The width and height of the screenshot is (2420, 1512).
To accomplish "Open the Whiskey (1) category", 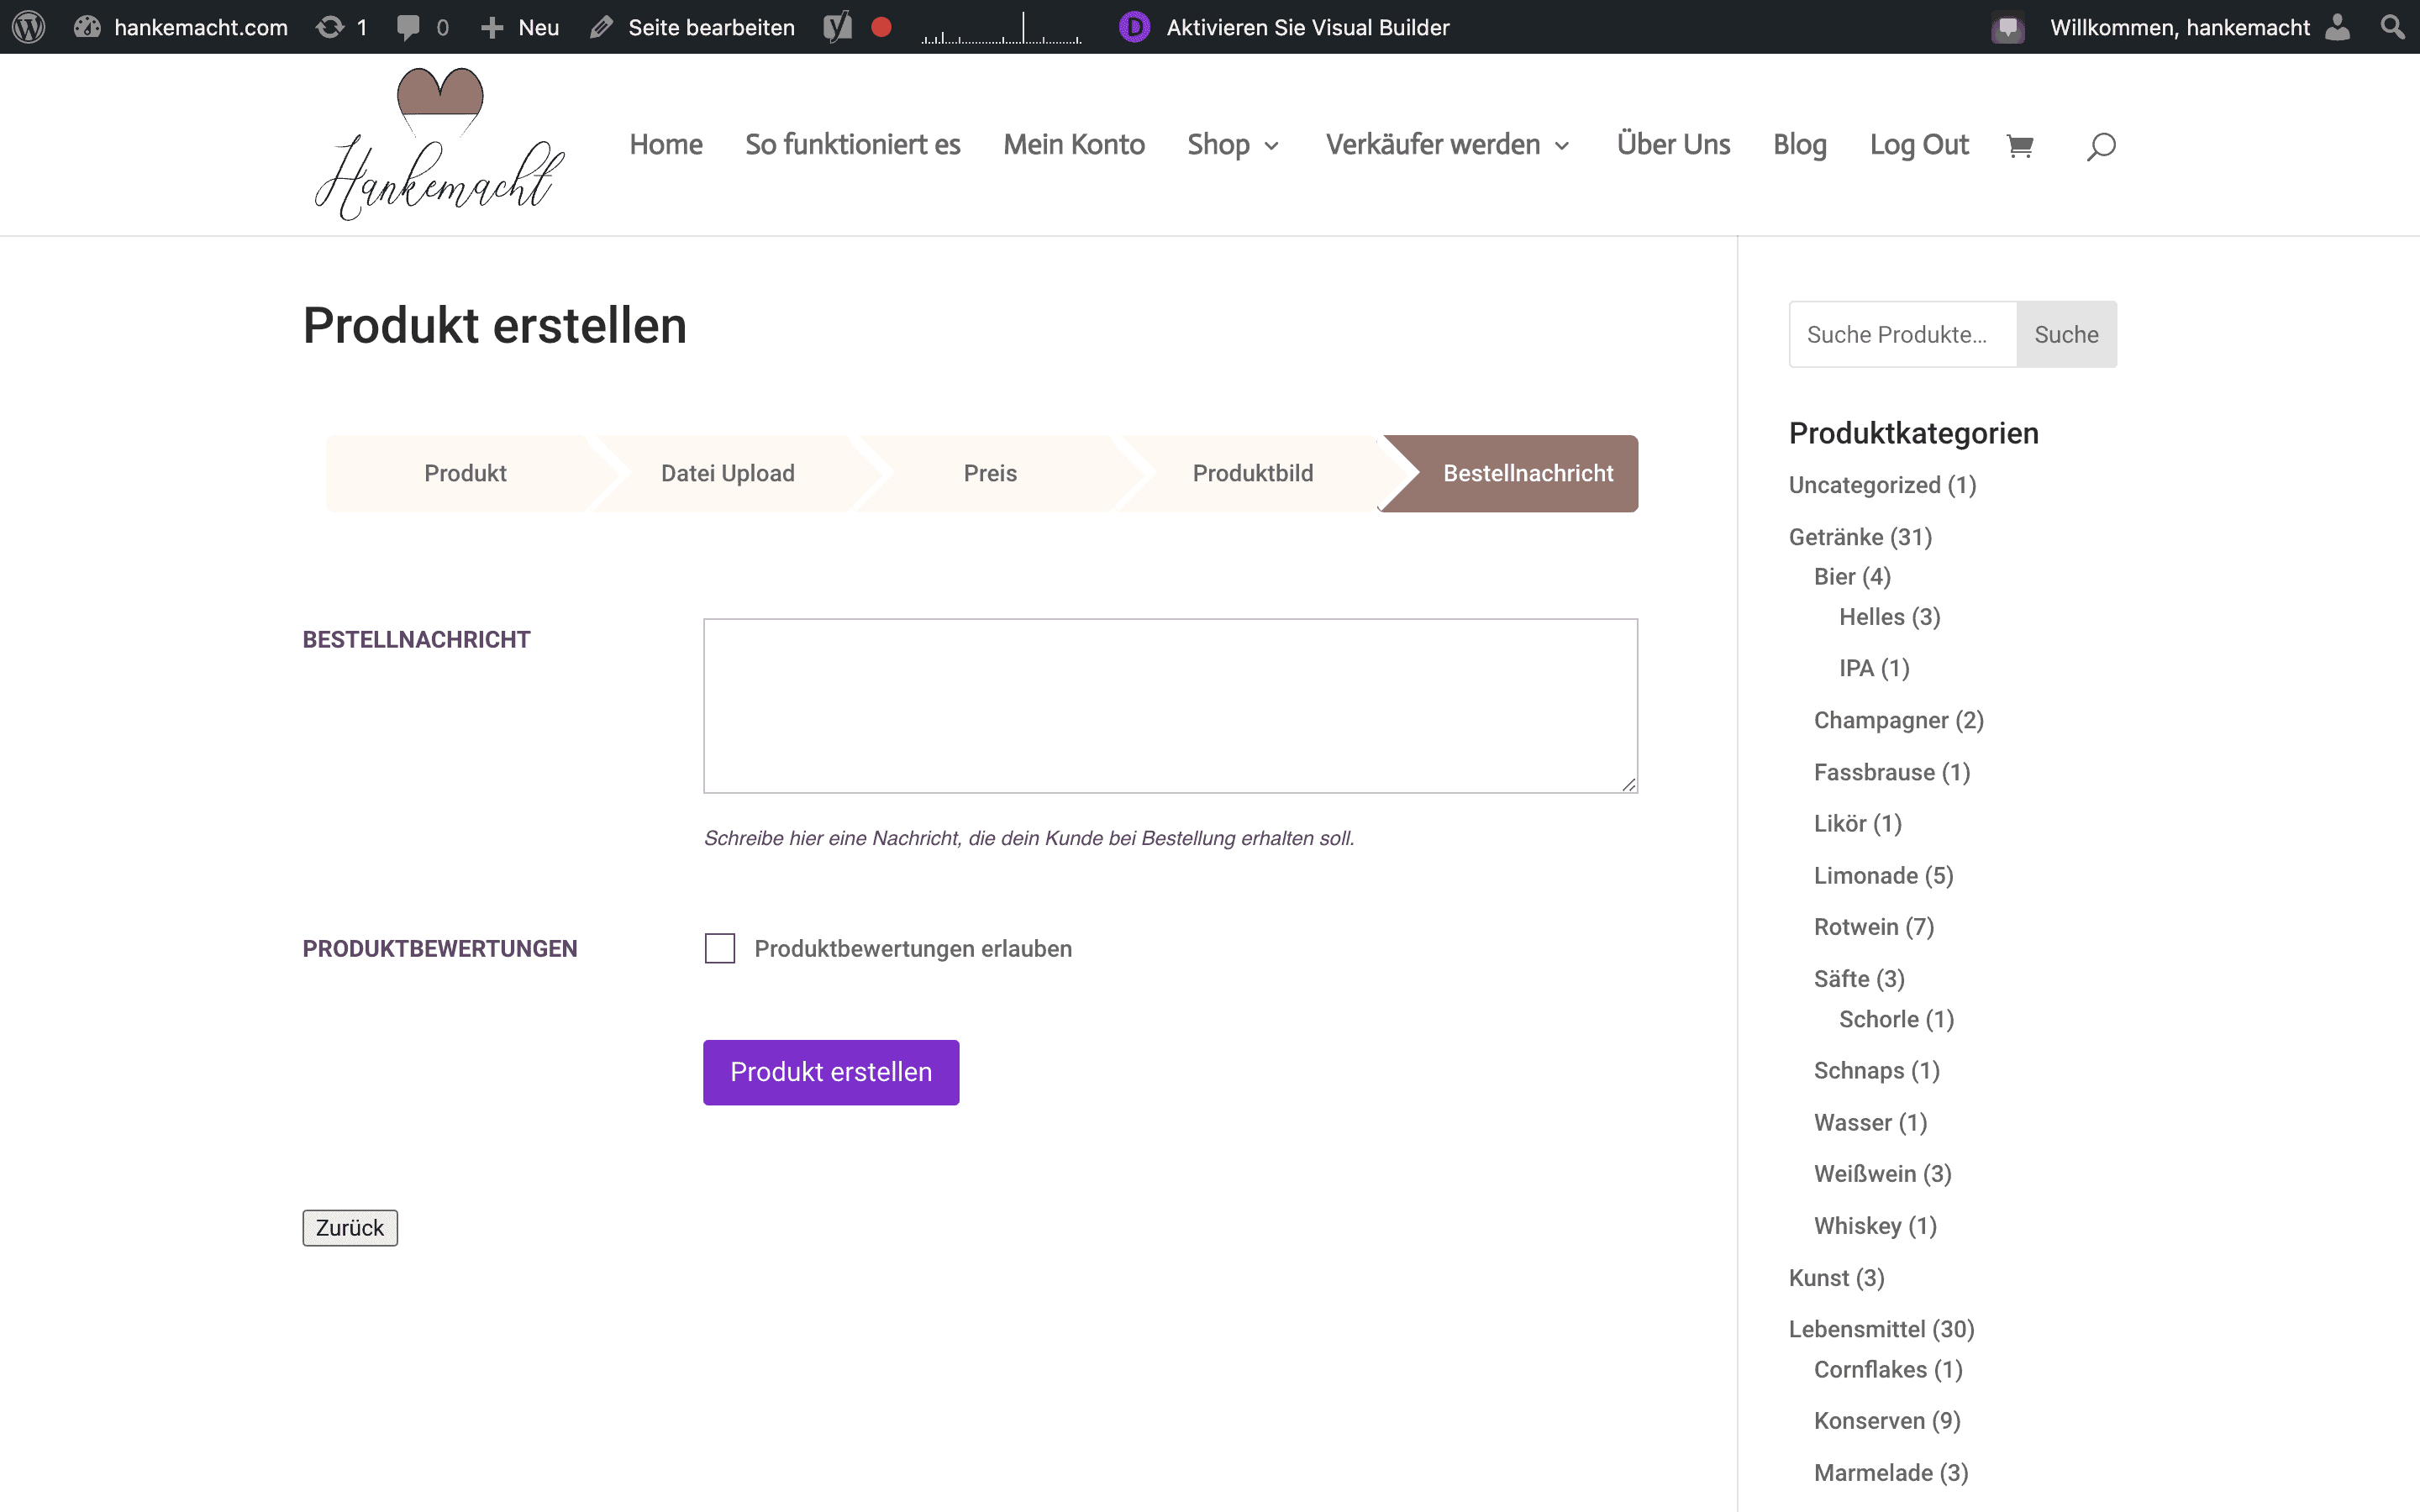I will (x=1875, y=1225).
